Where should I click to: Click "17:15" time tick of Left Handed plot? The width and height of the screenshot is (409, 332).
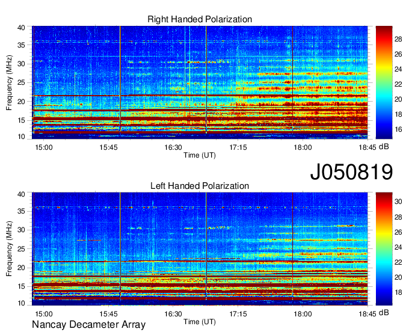pyautogui.click(x=238, y=314)
